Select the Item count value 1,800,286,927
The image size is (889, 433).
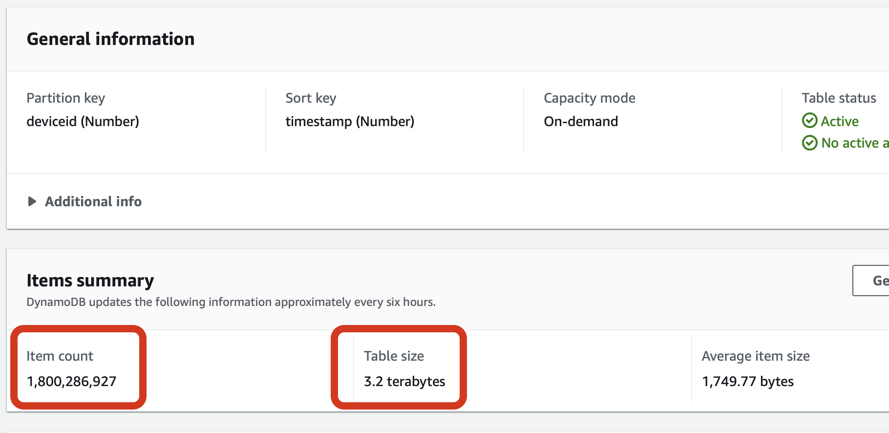pyautogui.click(x=71, y=381)
